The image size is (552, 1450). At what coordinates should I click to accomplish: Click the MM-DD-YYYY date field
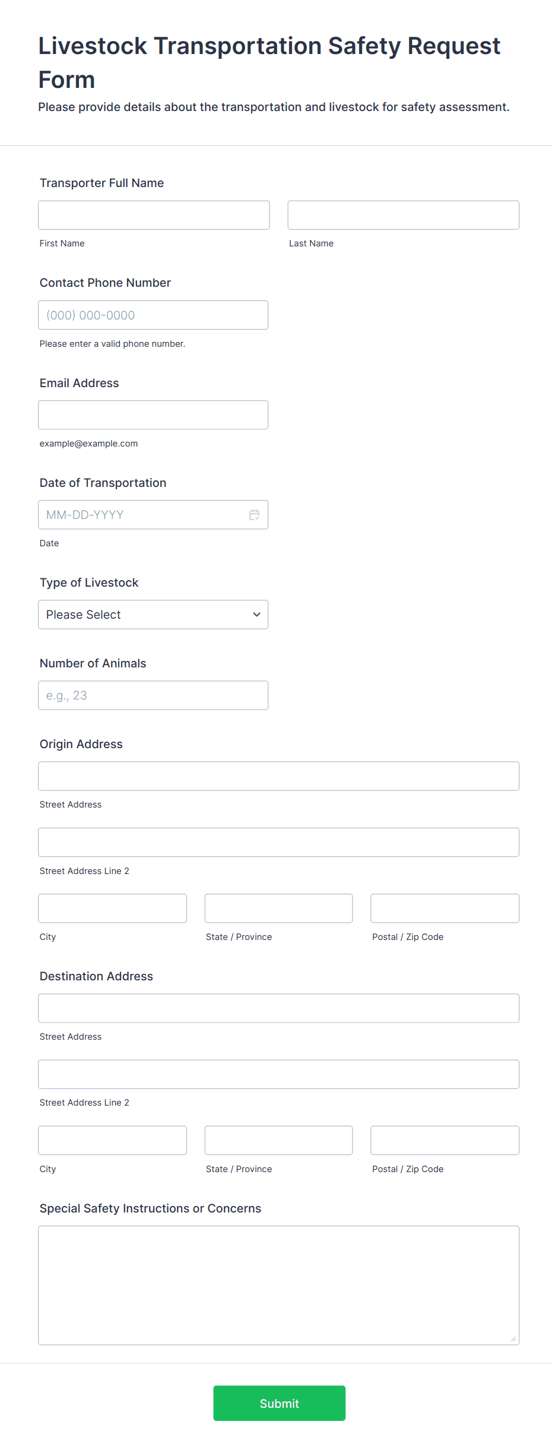(x=142, y=515)
